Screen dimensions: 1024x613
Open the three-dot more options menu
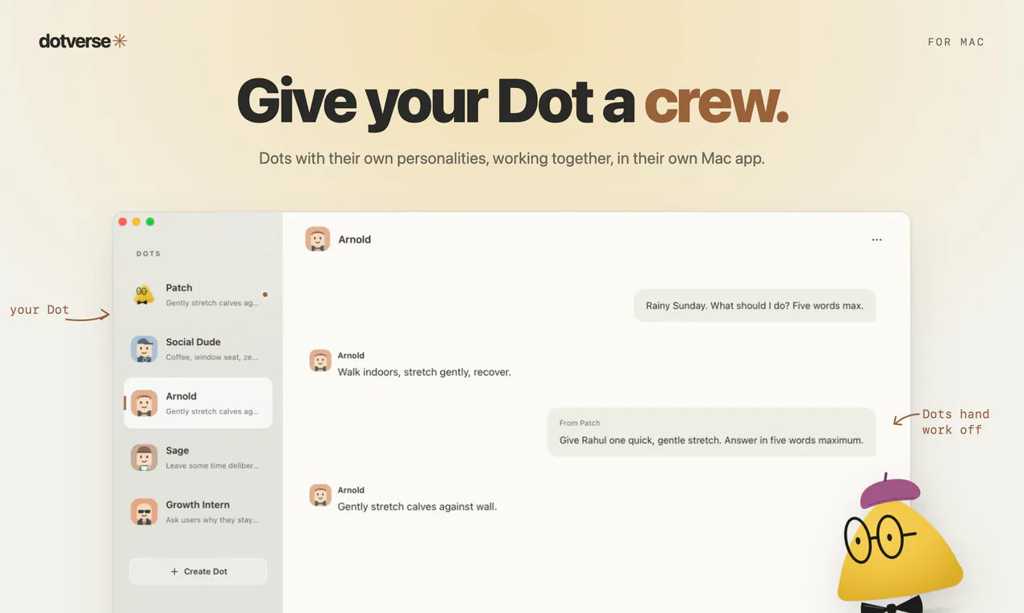[876, 240]
